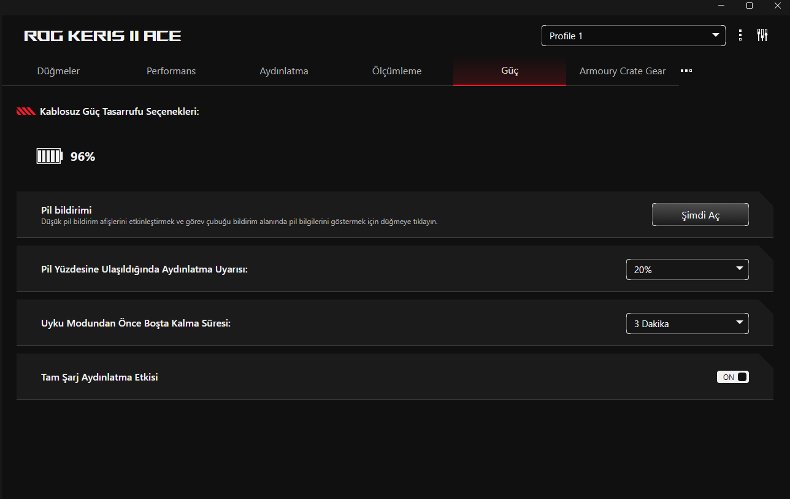Go to the Aydınlatma tab
The image size is (790, 499).
click(284, 71)
